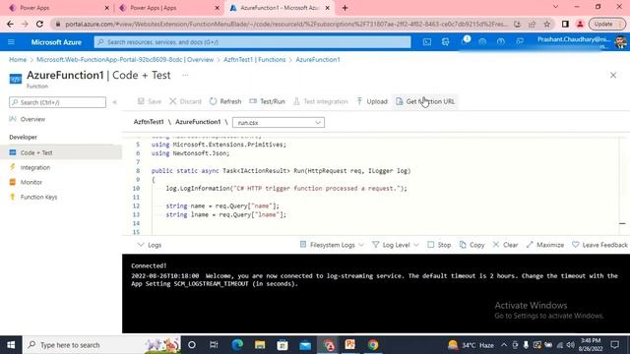The height and width of the screenshot is (354, 630).
Task: Stop the log stream
Action: 439,245
